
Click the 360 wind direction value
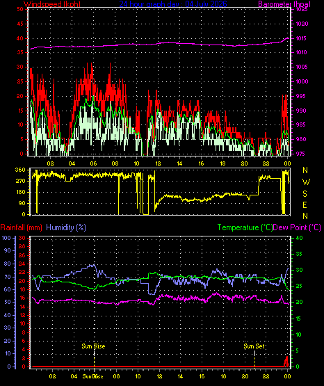point(20,170)
